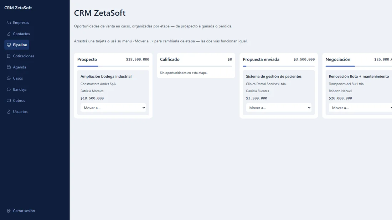Click the Cerrar sesión logout icon
The image size is (392, 220).
tap(9, 211)
